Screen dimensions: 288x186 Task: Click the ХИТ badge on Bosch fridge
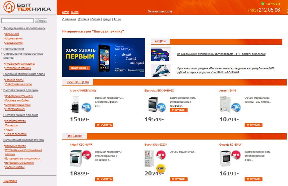(x=161, y=168)
